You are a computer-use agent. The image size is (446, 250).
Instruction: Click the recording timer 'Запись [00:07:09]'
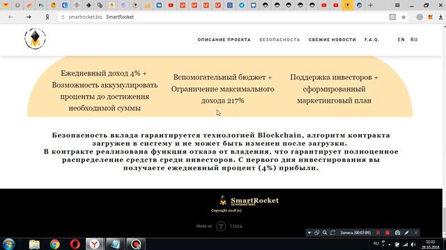[x=355, y=233]
